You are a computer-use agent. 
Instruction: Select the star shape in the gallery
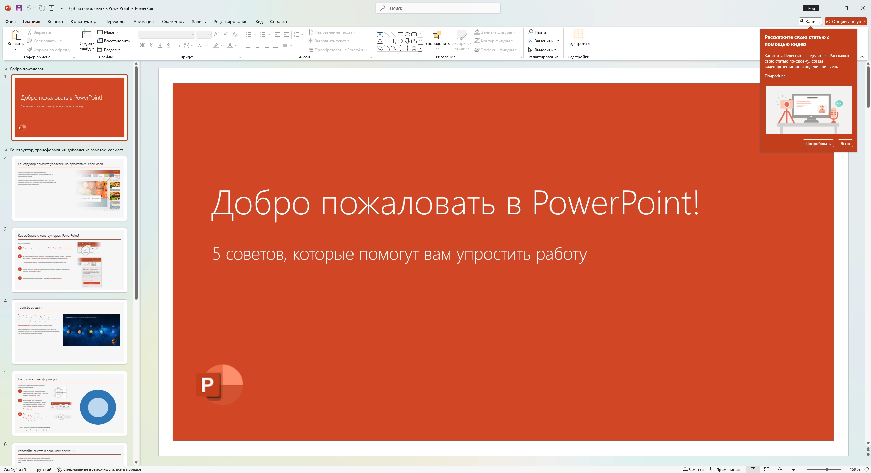(x=414, y=48)
